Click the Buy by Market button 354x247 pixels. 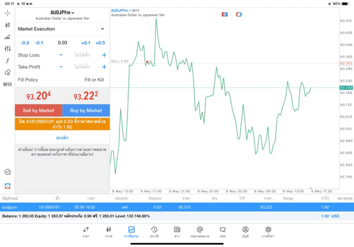pos(86,111)
